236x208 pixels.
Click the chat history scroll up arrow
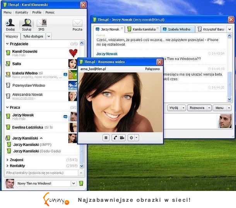[229, 36]
